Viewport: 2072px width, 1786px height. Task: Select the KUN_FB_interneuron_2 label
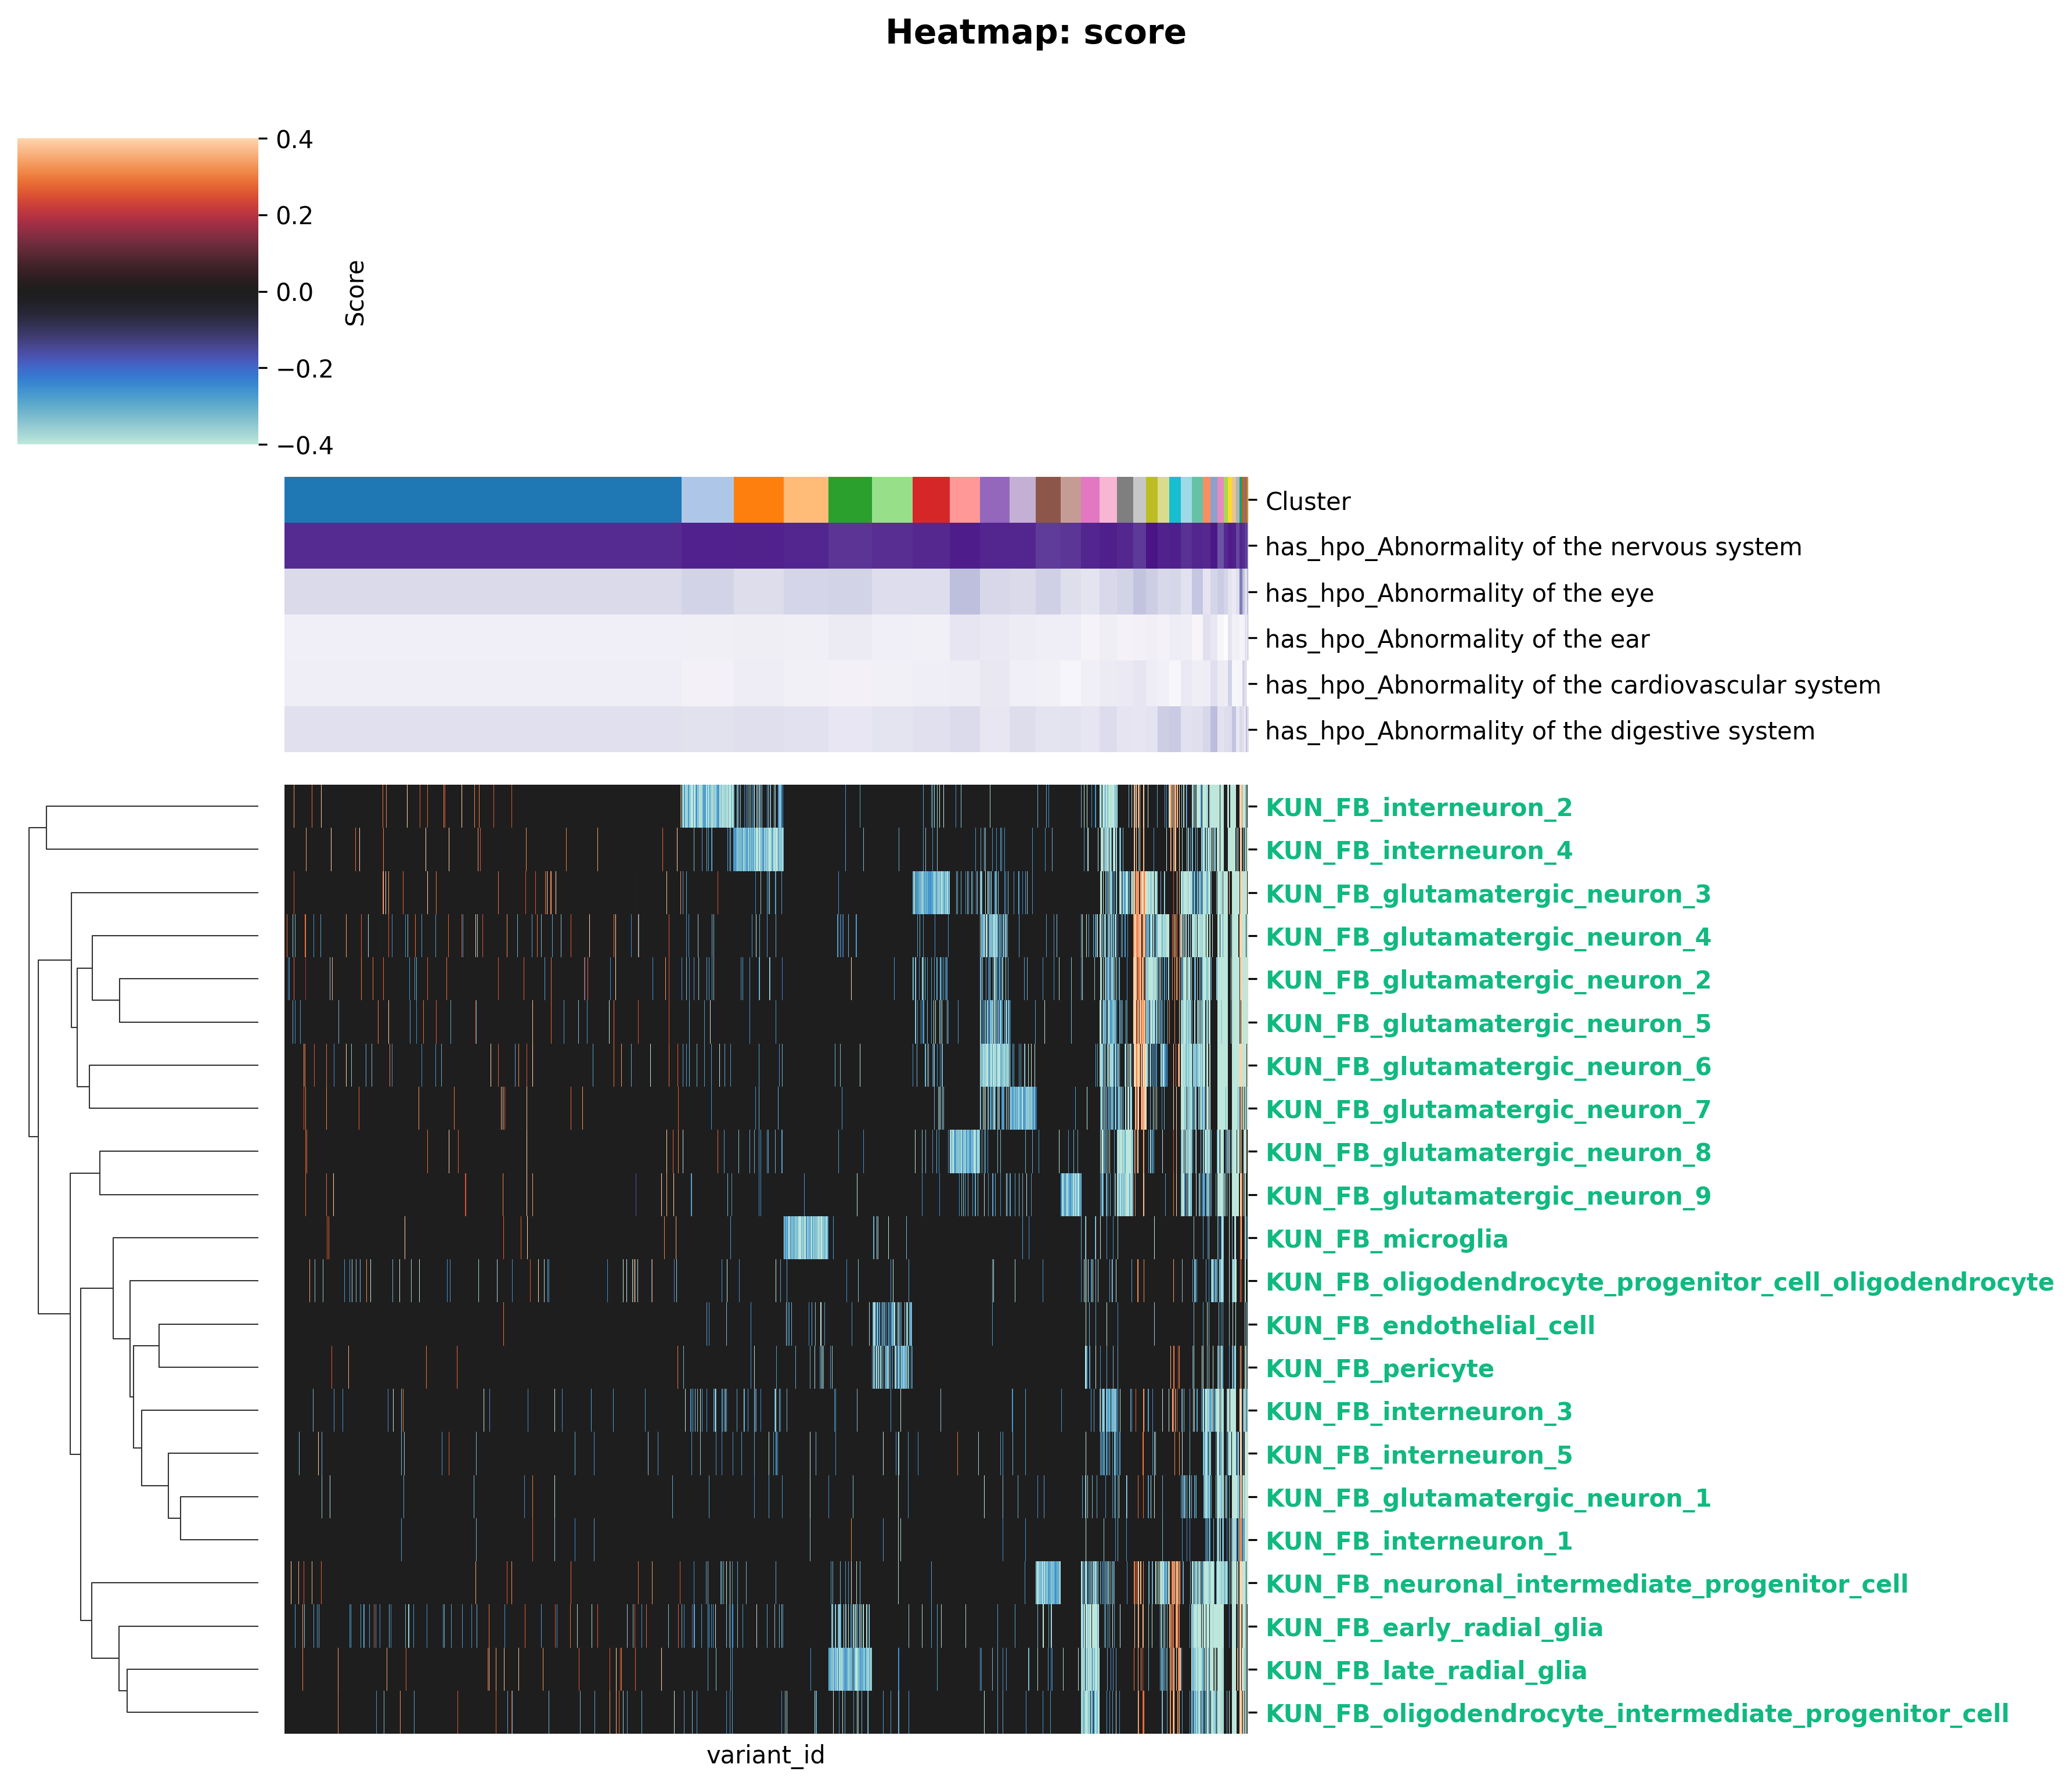(1418, 807)
